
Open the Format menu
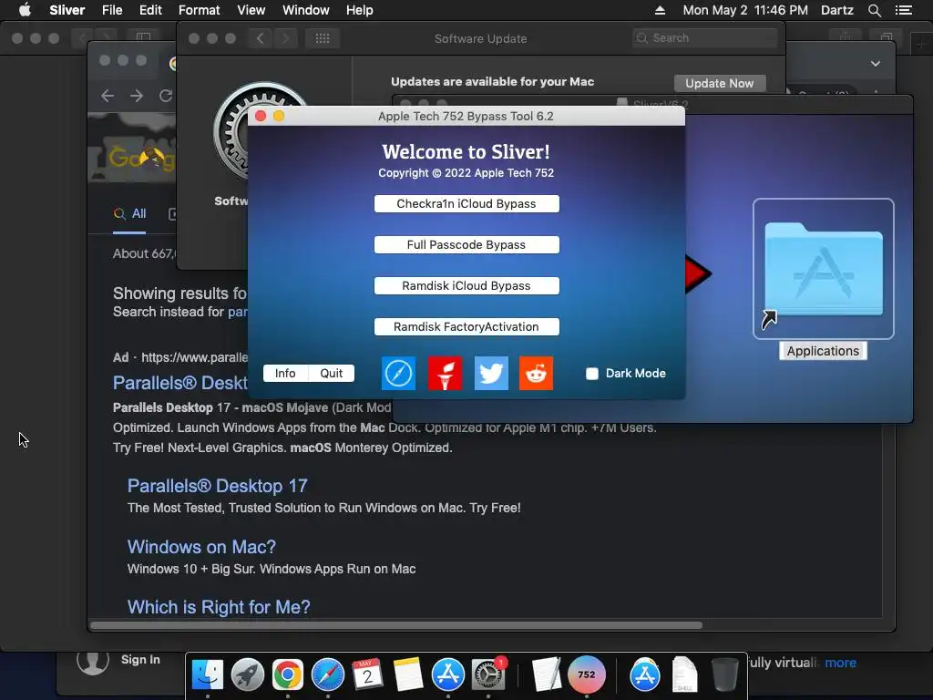click(x=200, y=10)
